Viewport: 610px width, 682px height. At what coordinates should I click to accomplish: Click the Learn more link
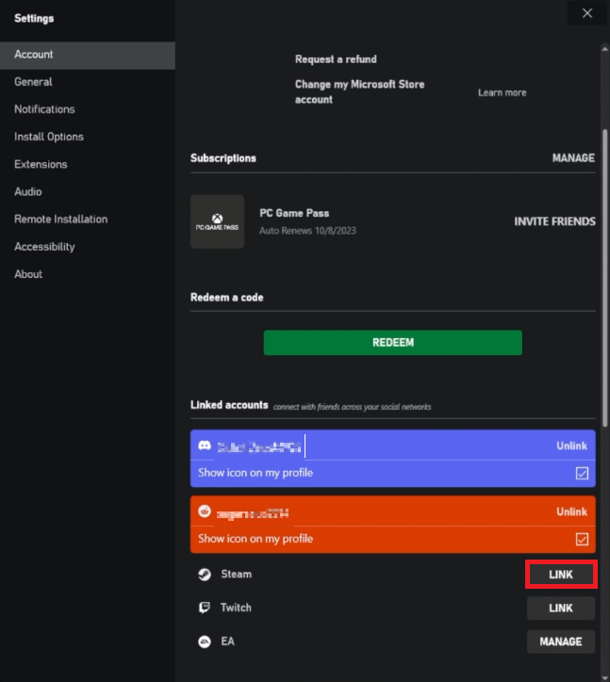(502, 92)
